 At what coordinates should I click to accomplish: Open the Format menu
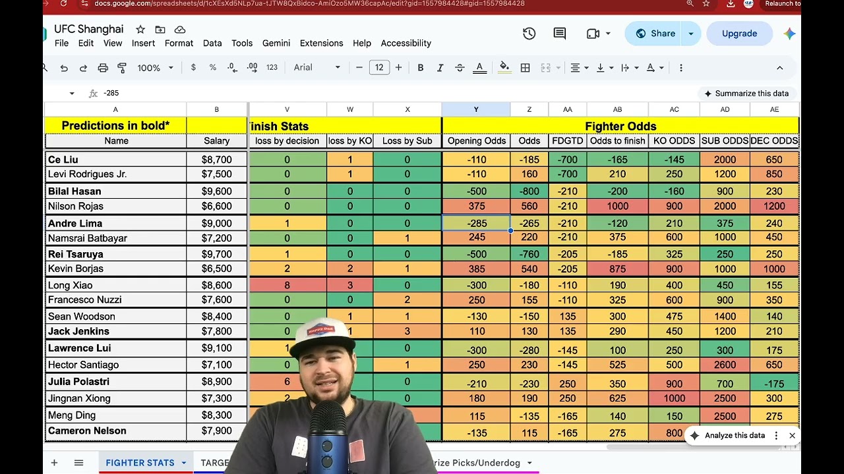click(179, 43)
